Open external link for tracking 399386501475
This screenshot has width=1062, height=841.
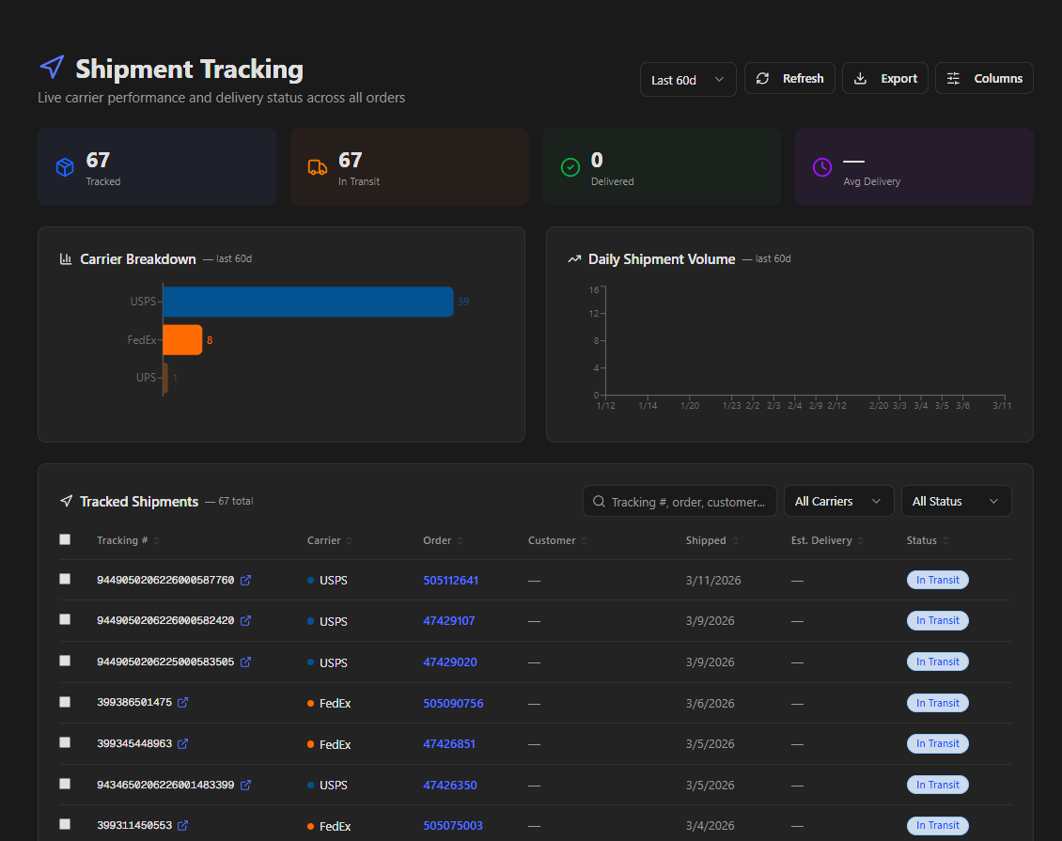point(183,703)
